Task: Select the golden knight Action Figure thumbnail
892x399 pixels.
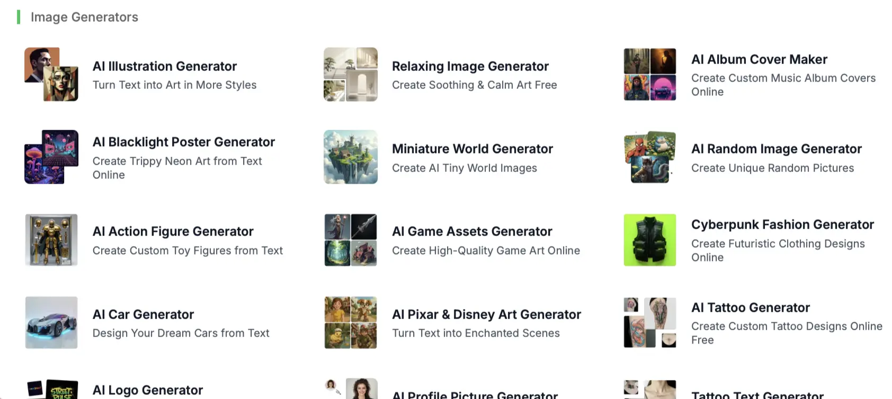Action: click(x=51, y=240)
